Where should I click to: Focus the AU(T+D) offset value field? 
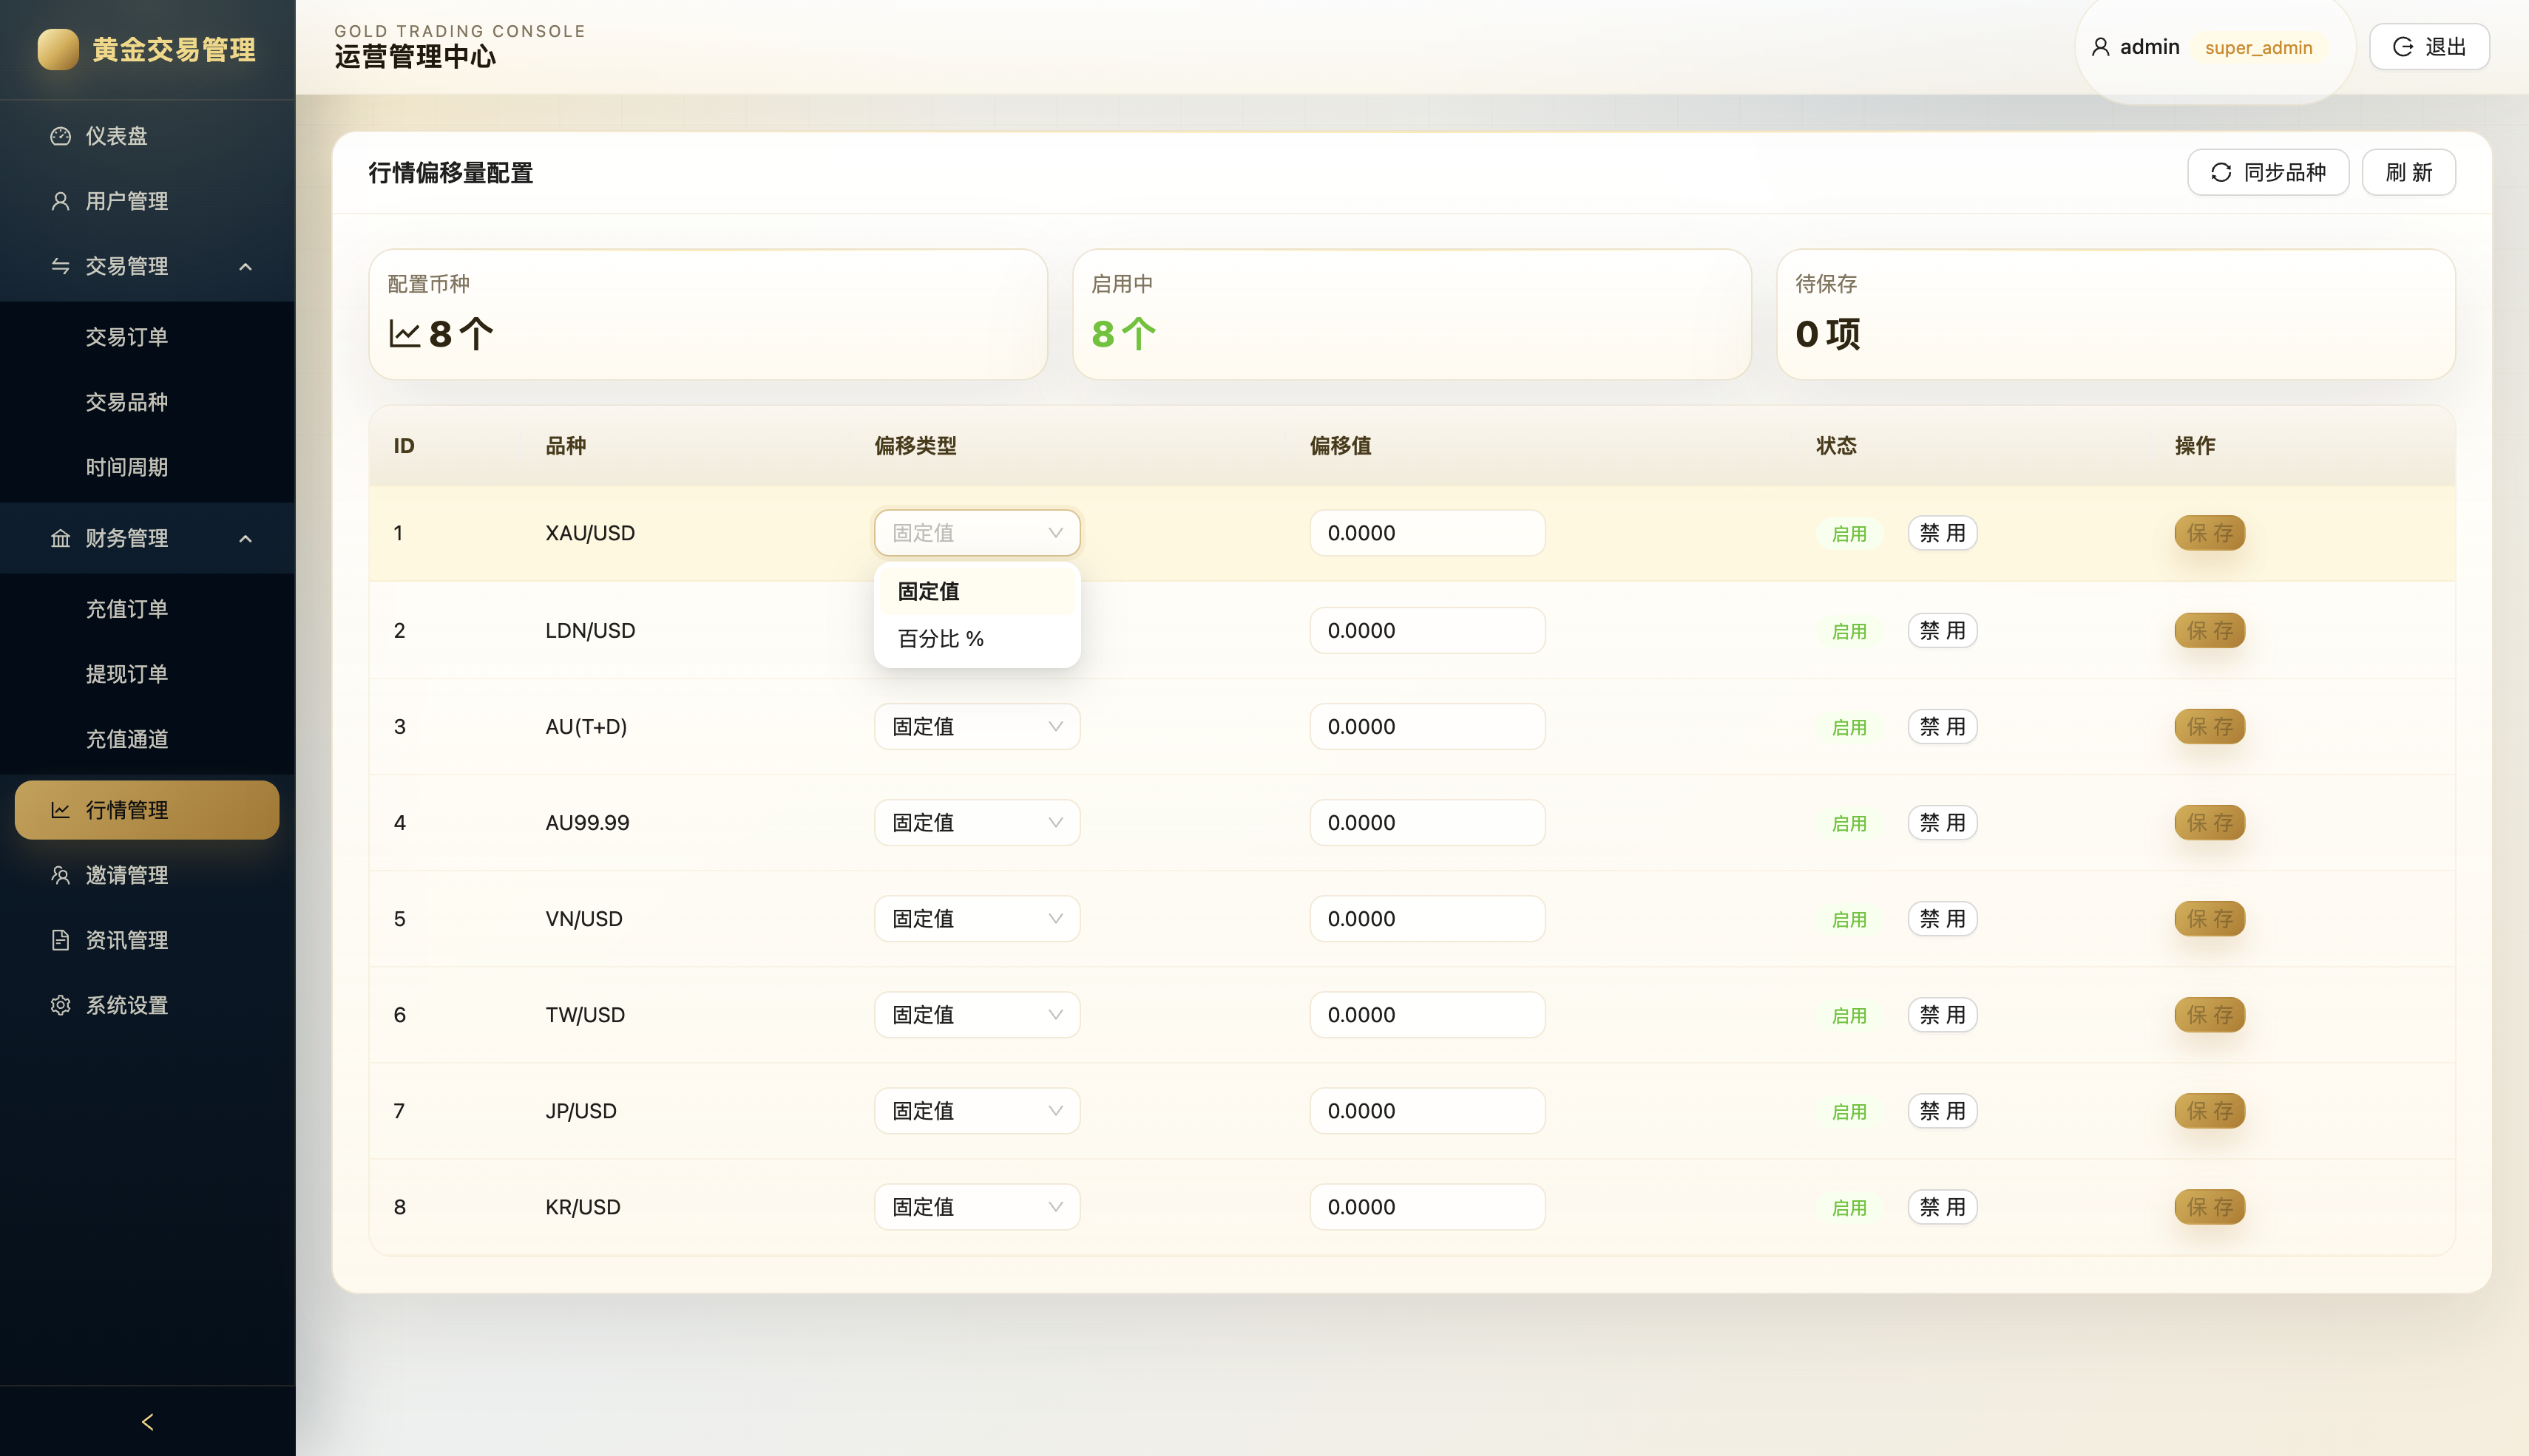[x=1428, y=727]
